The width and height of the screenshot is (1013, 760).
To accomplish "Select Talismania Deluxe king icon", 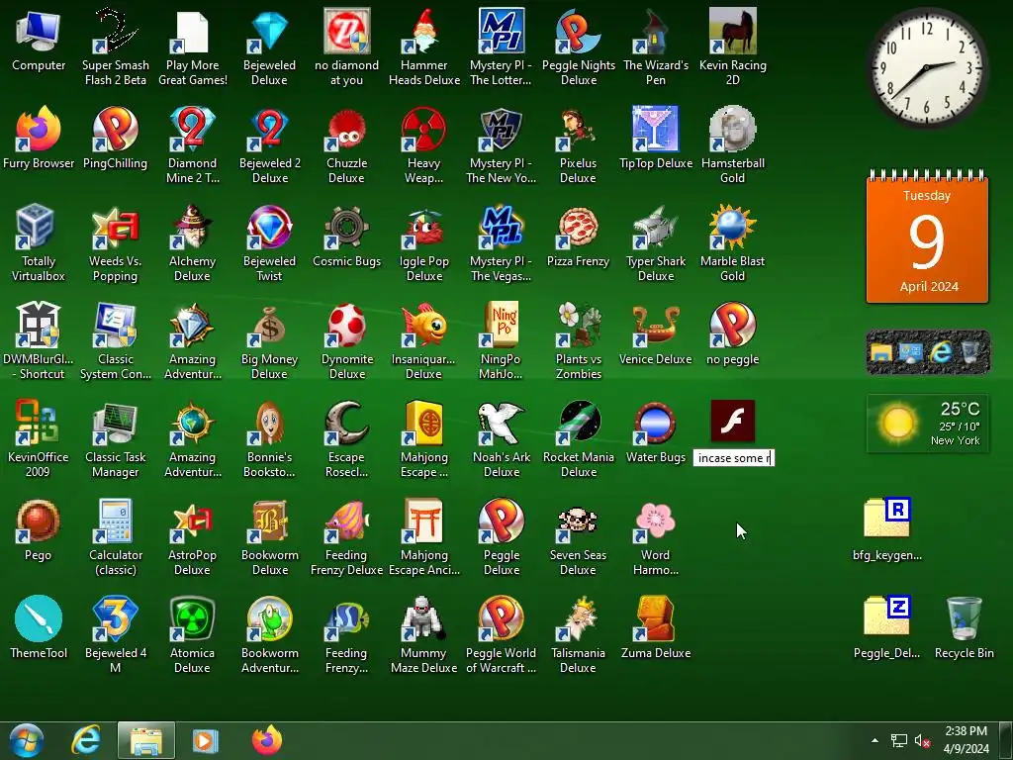I will click(x=578, y=619).
